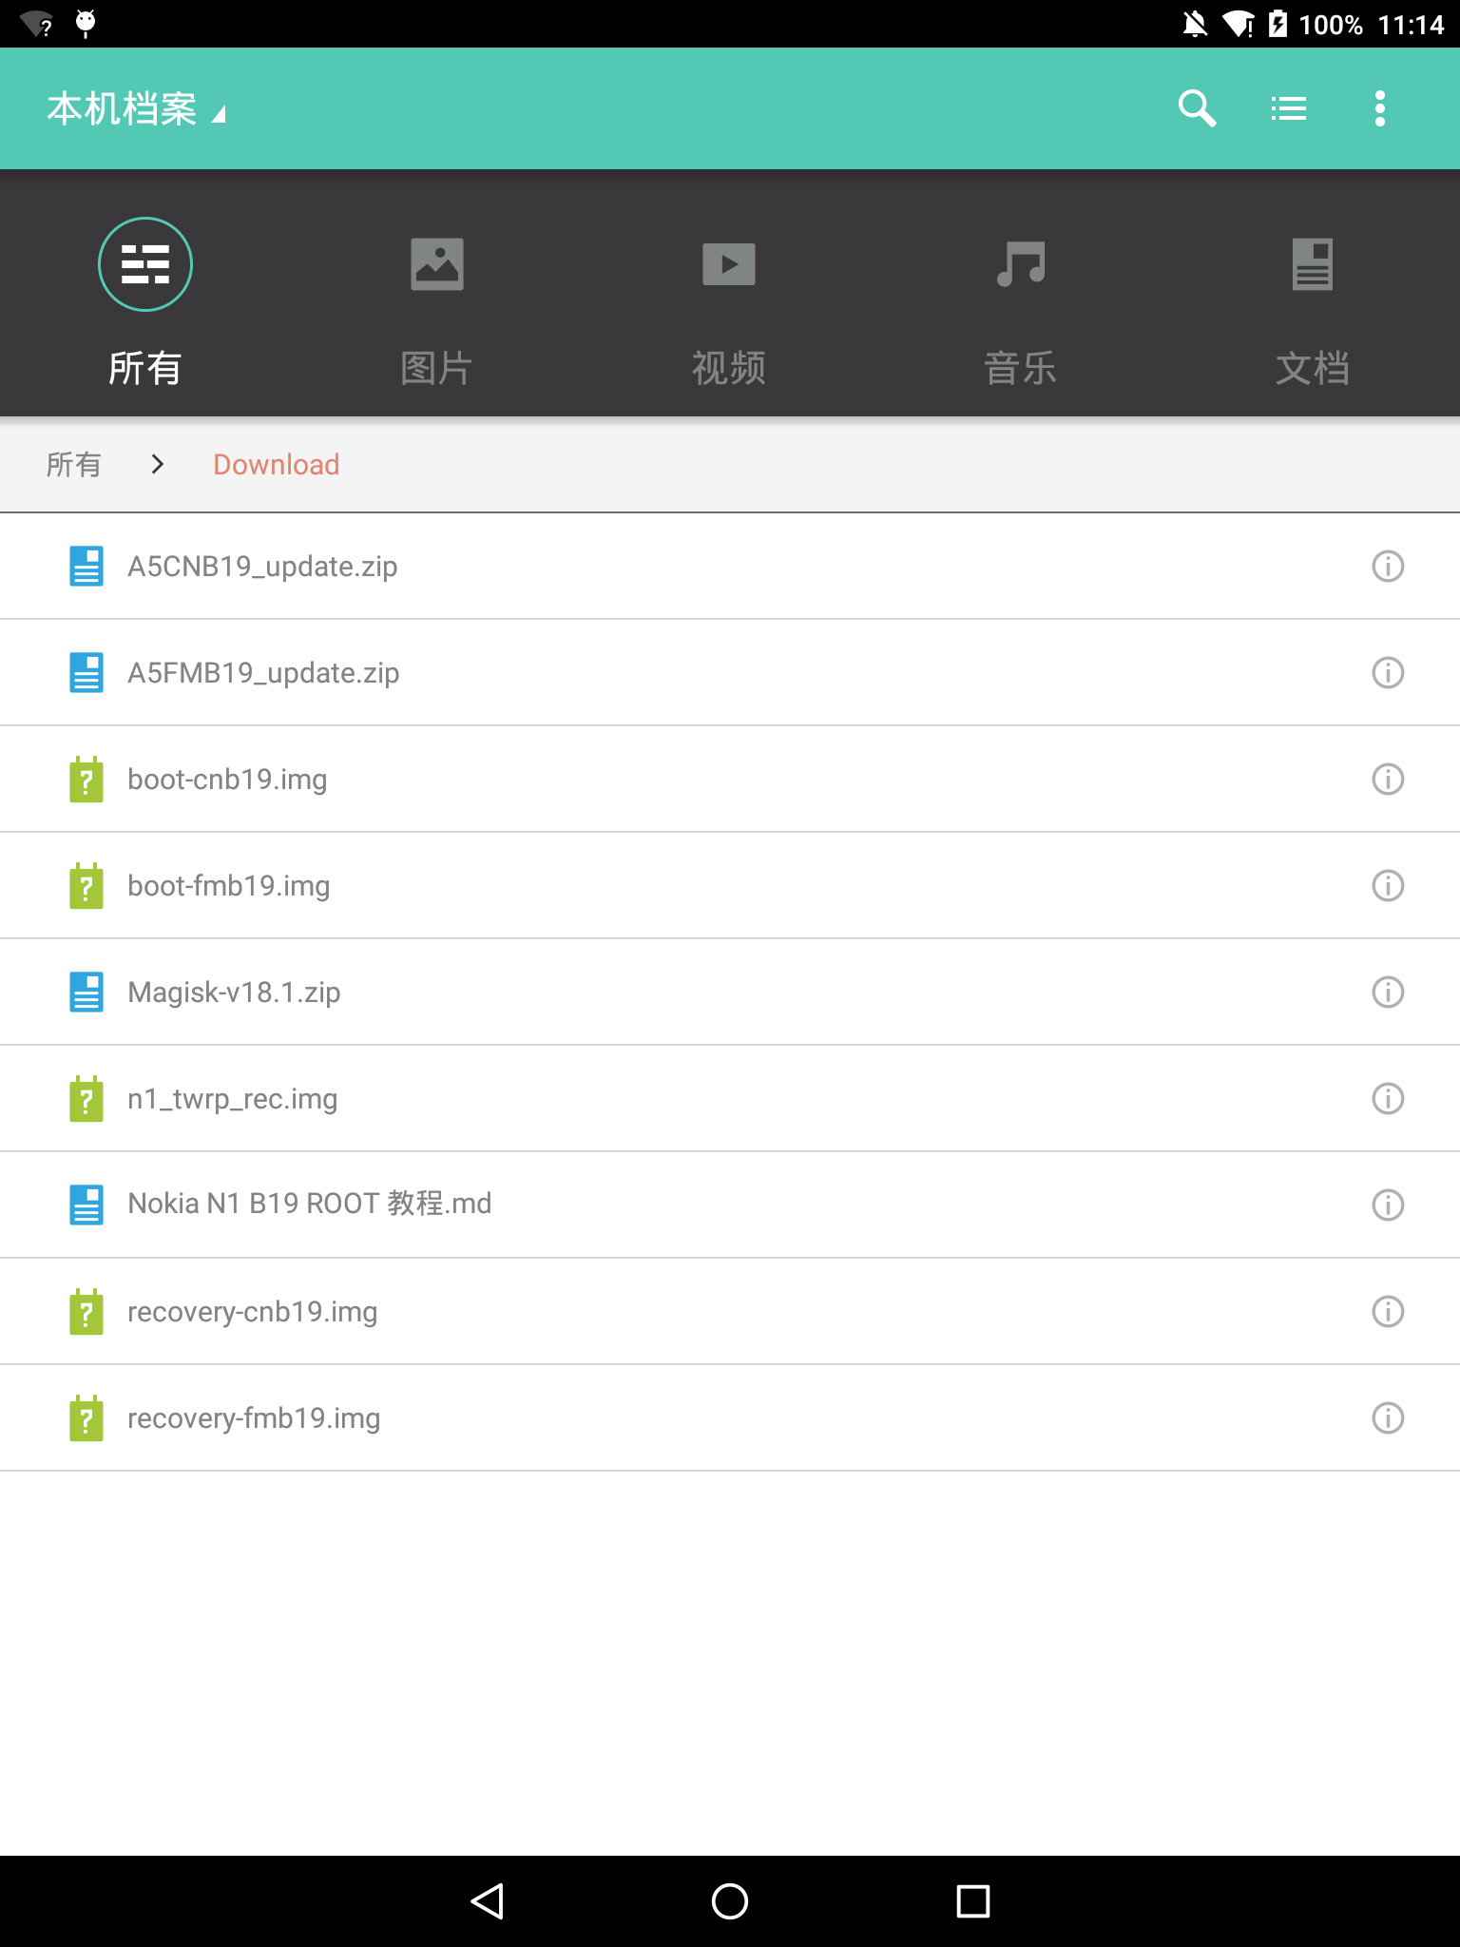Open the search magnifier icon

[x=1197, y=108]
